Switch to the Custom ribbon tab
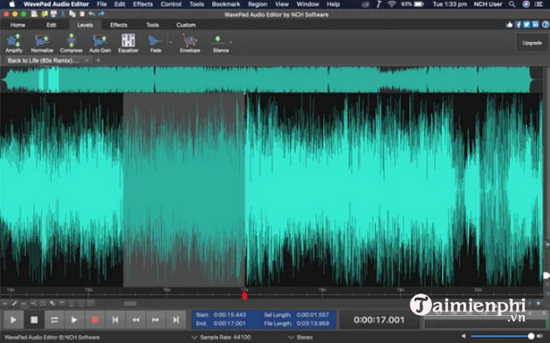Image resolution: width=550 pixels, height=343 pixels. pyautogui.click(x=186, y=25)
